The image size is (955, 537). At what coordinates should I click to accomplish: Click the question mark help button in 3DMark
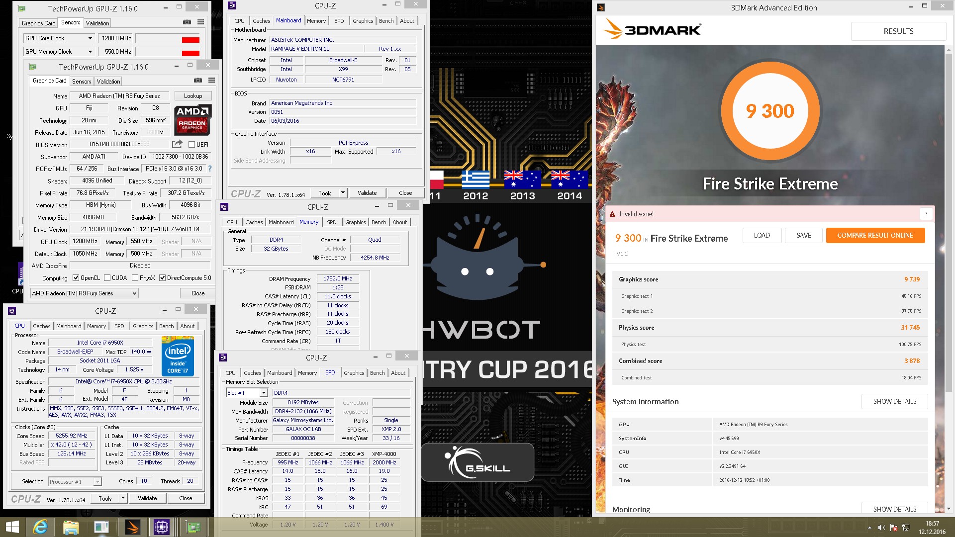(x=926, y=214)
